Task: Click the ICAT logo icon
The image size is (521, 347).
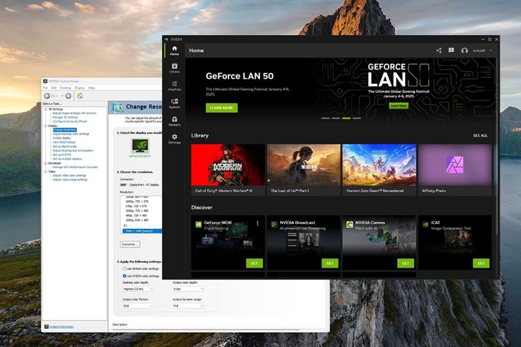Action: click(x=425, y=225)
